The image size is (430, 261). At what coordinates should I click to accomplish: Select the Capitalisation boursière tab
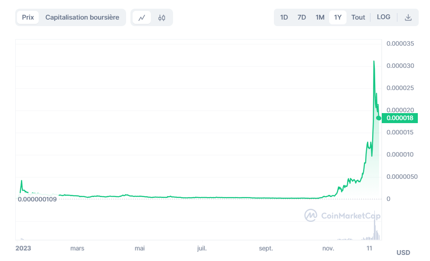[x=82, y=17]
